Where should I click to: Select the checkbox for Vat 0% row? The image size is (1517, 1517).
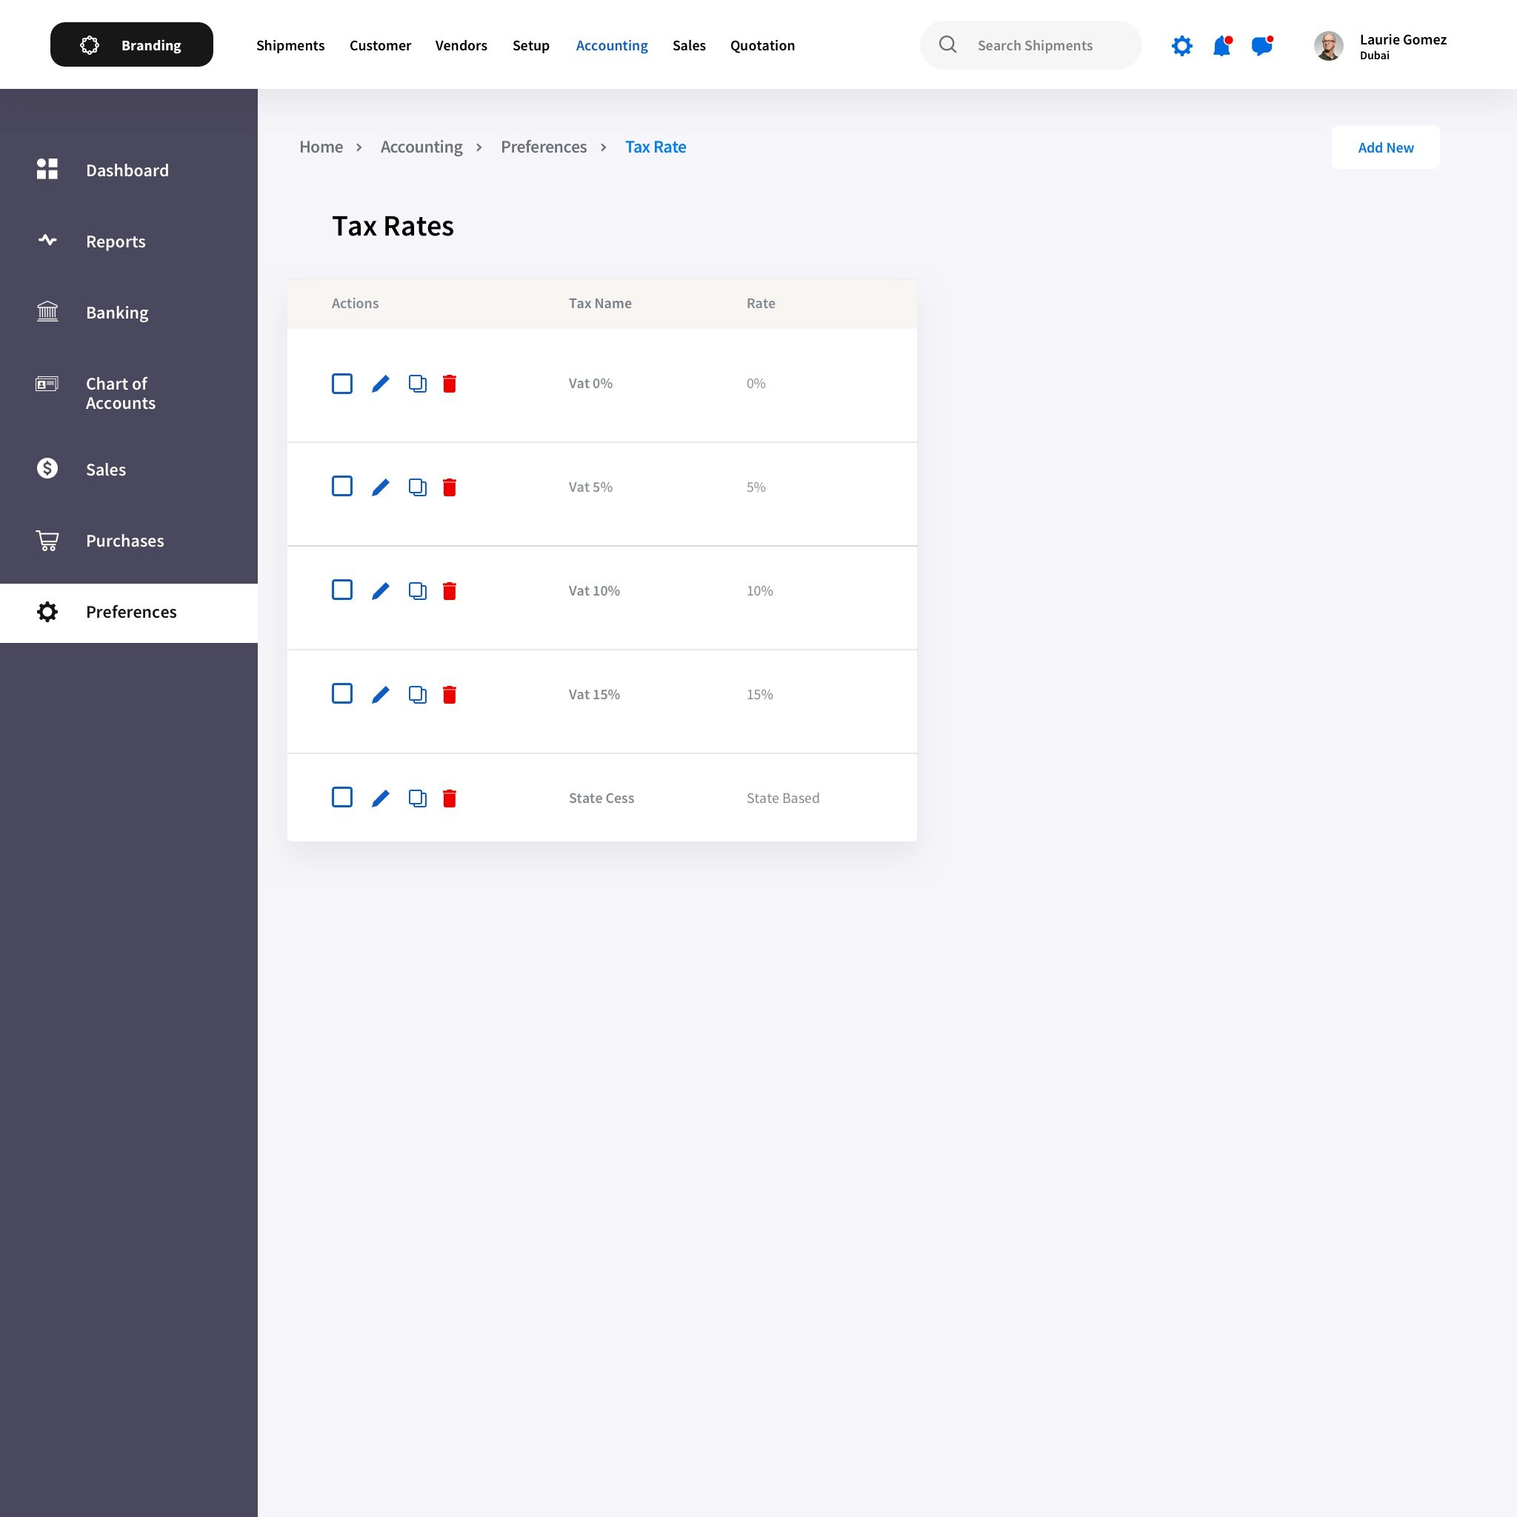tap(342, 383)
